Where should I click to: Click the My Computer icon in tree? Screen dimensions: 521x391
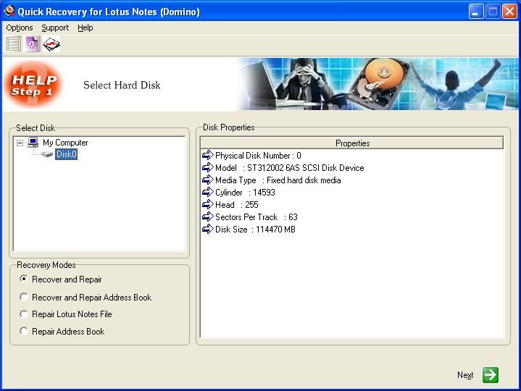tap(33, 143)
